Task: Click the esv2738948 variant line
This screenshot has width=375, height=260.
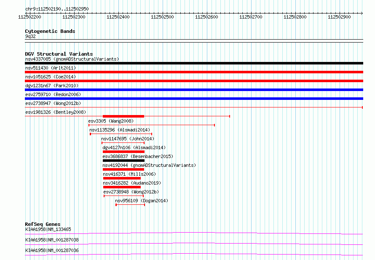Action: 123,196
